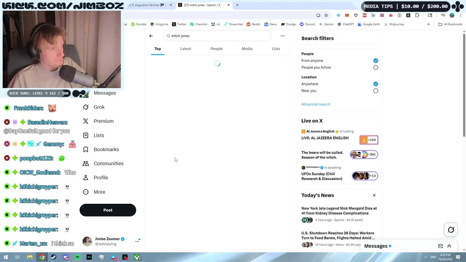This screenshot has width=466, height=262.
Task: Open the three-dot search options menu
Action: coord(283,36)
